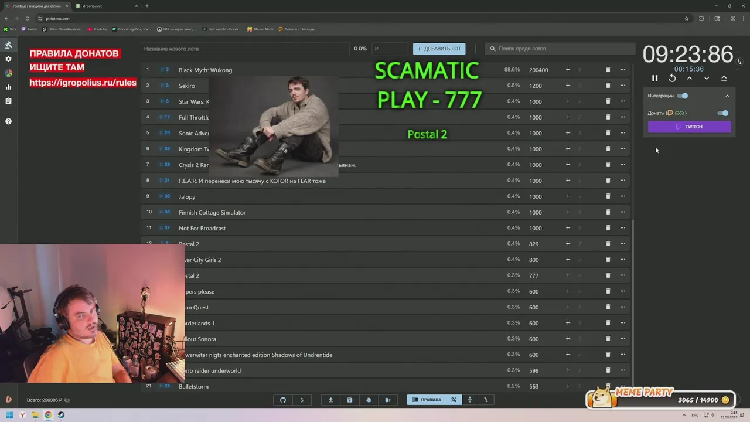This screenshot has height=422, width=750.
Task: Open the Meme Alerts bookmark
Action: [260, 29]
